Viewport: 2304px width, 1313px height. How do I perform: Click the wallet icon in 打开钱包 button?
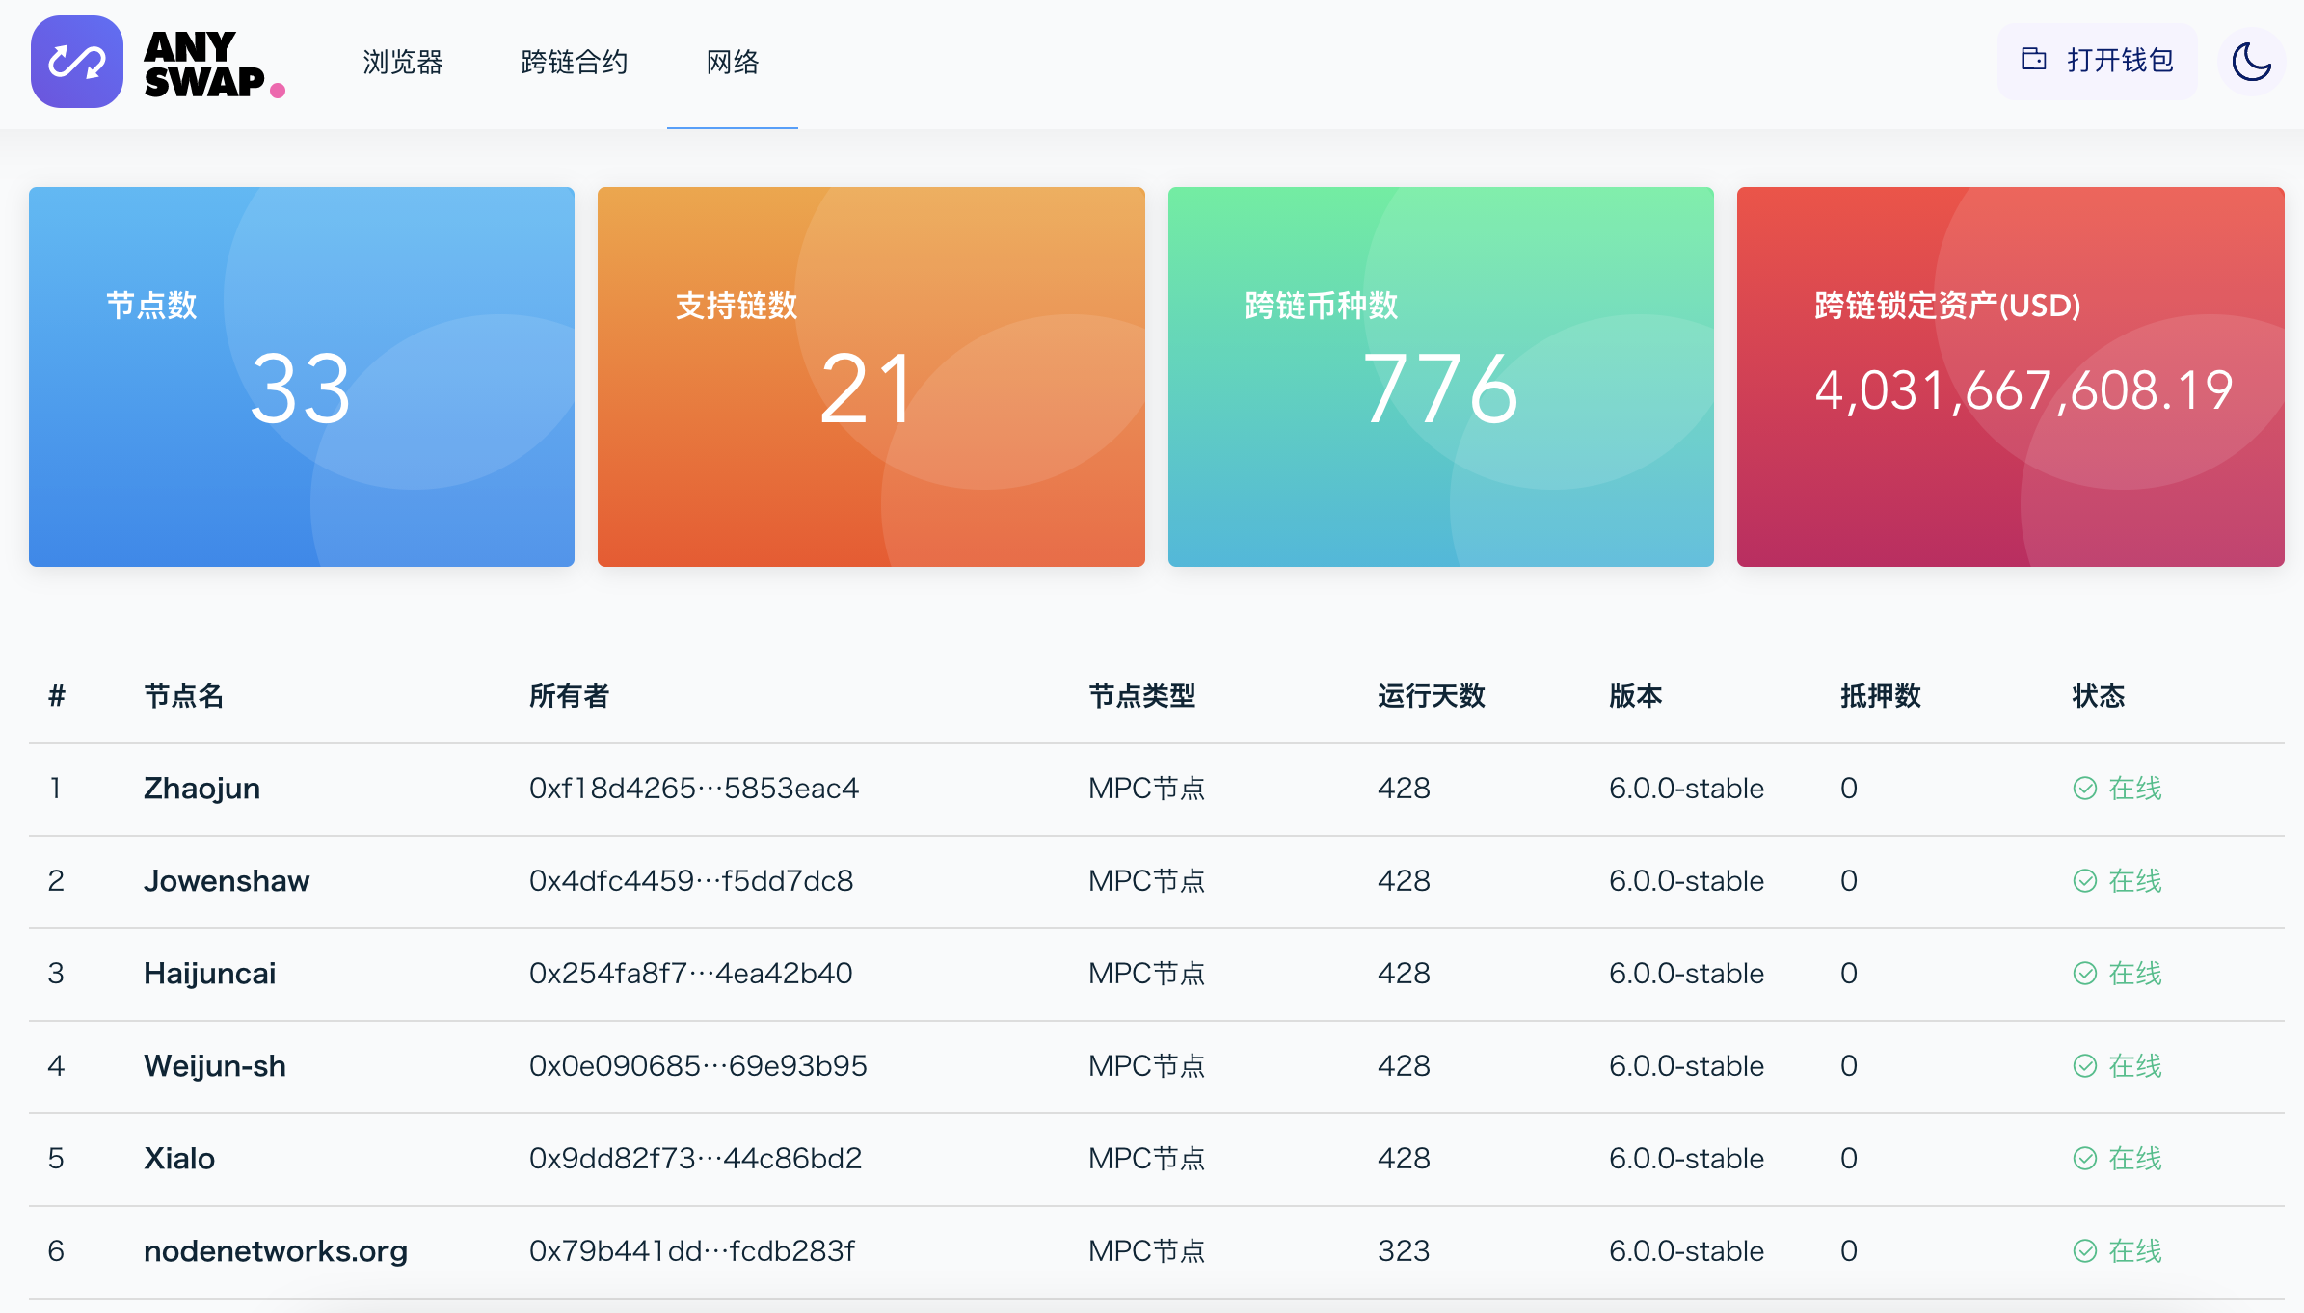coord(2033,60)
